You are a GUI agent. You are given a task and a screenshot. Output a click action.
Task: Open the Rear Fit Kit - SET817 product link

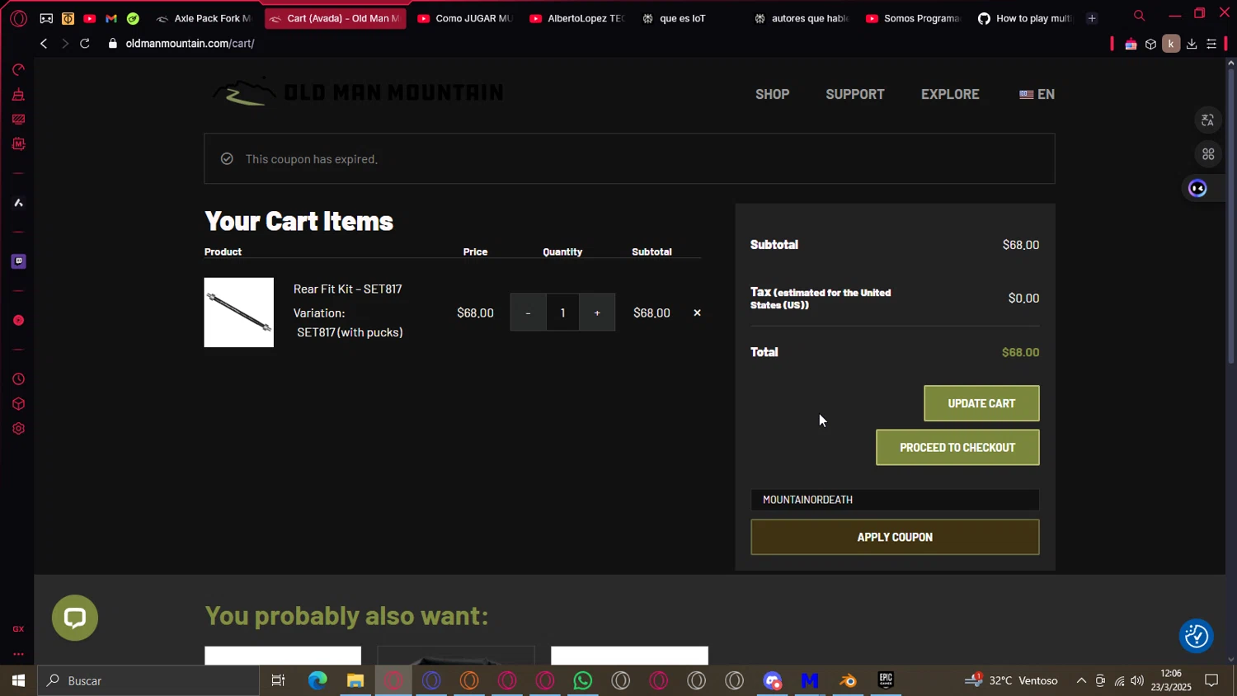(348, 289)
